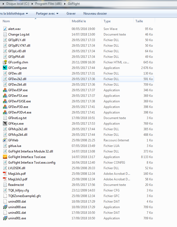Viewport: 177px width, 227px height.
Task: Select the unins001.dat file name
Action: pos(17,213)
